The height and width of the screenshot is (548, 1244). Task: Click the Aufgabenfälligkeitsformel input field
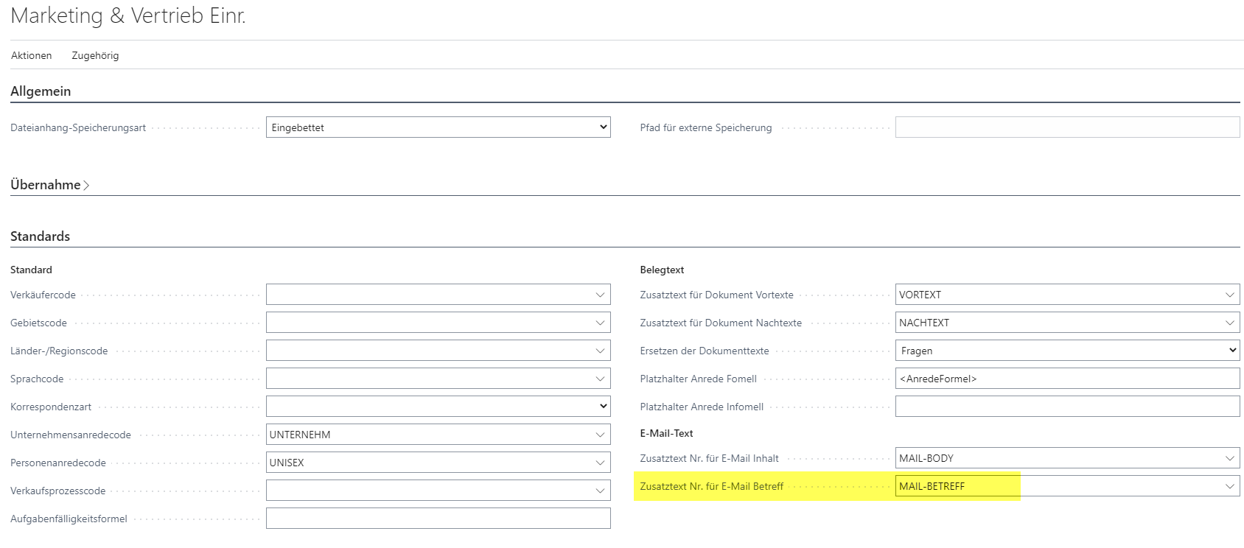438,519
